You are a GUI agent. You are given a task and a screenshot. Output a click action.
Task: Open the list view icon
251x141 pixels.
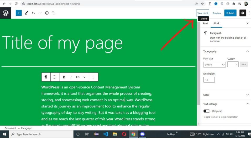(x=54, y=13)
